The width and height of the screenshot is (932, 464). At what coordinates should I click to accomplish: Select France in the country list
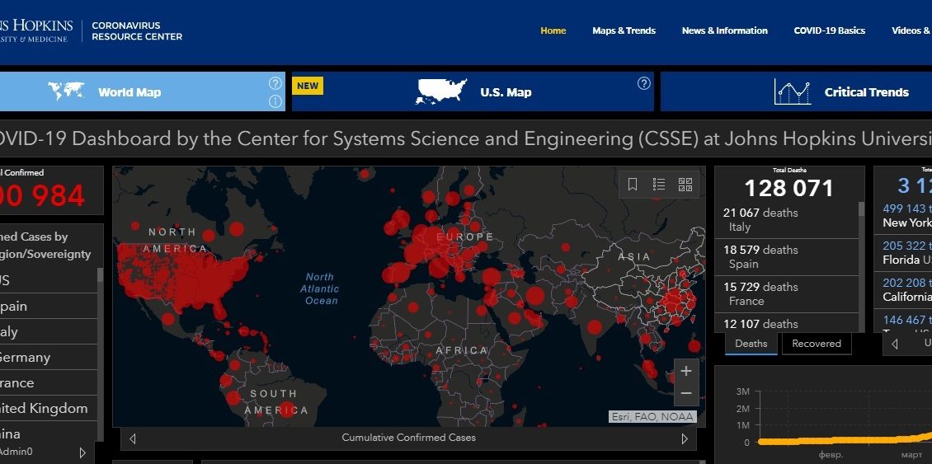pos(48,382)
